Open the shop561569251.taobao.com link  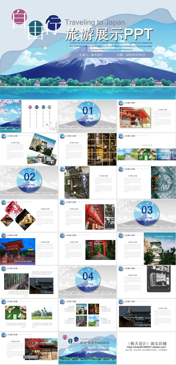pyautogui.click(x=146, y=347)
